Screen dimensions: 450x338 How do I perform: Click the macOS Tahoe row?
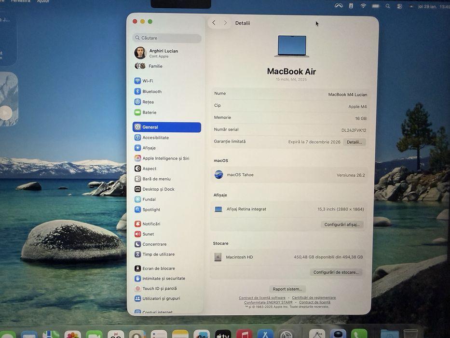tap(289, 175)
